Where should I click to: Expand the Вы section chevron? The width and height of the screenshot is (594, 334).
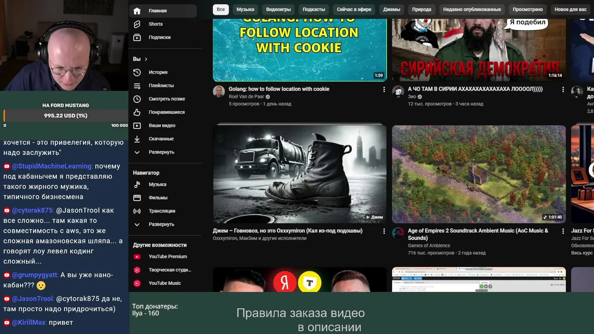click(x=146, y=59)
